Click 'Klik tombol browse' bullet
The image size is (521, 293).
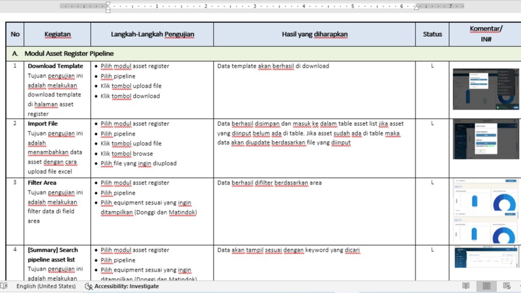pyautogui.click(x=127, y=154)
